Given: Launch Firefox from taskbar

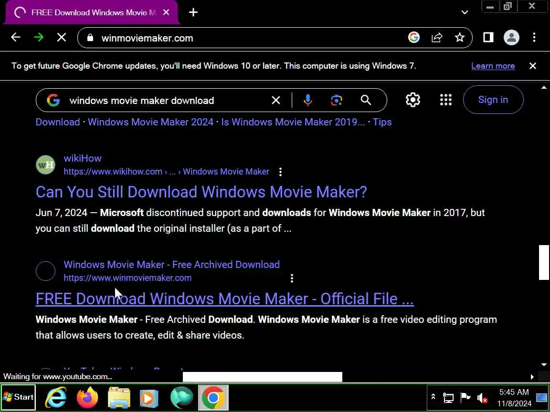Looking at the screenshot, I should (87, 398).
